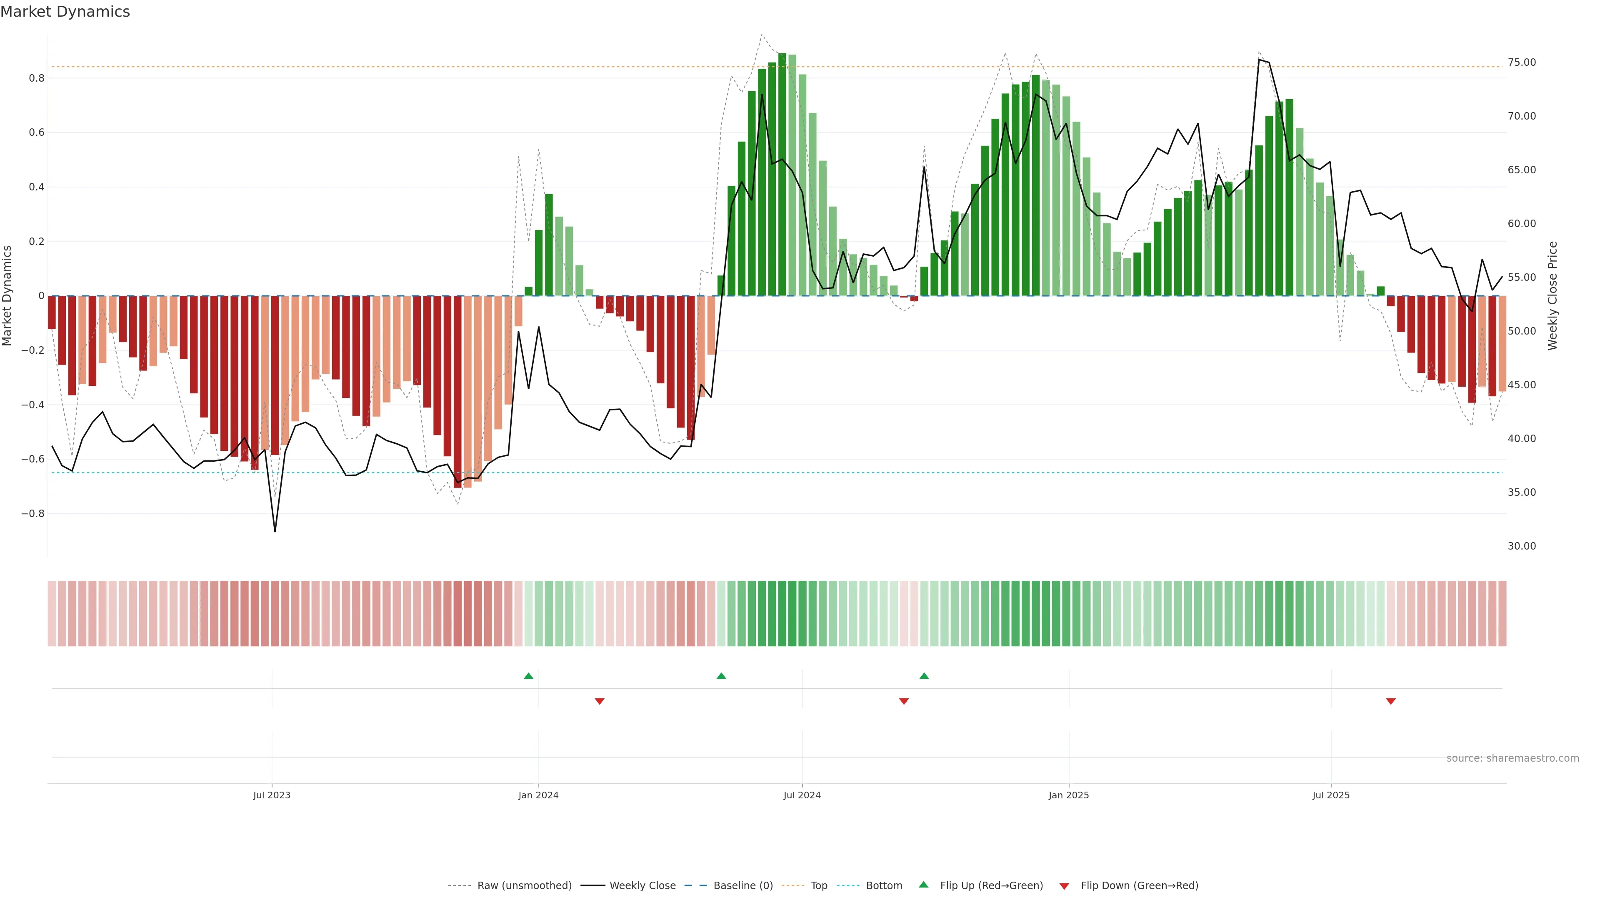1600x900 pixels.
Task: Click the source: sharemaestro.com text
Action: coord(1512,758)
